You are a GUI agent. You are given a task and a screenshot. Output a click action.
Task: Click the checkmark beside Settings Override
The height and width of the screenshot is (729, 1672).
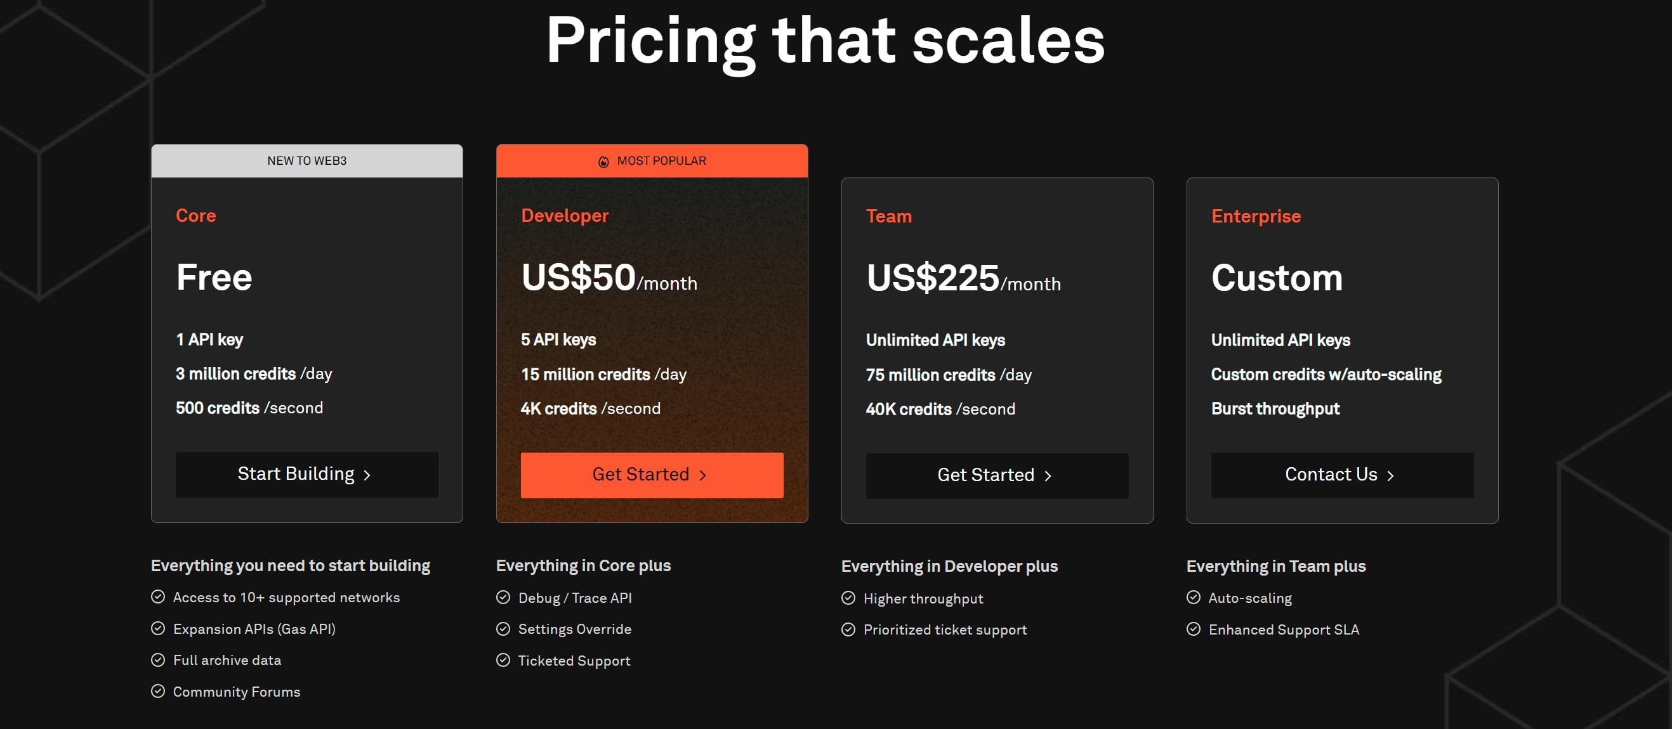pyautogui.click(x=504, y=628)
